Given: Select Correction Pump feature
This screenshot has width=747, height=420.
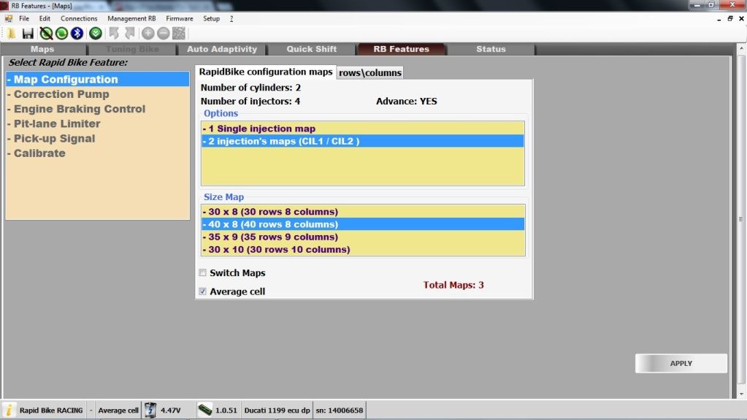Looking at the screenshot, I should pyautogui.click(x=98, y=94).
